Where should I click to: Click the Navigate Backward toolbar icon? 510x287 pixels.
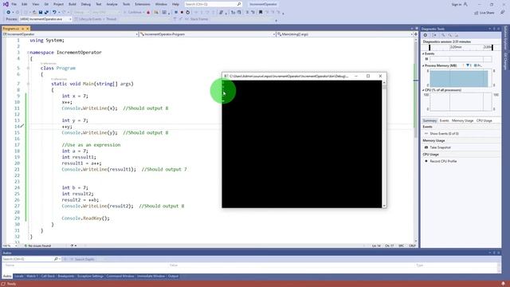tap(9, 13)
